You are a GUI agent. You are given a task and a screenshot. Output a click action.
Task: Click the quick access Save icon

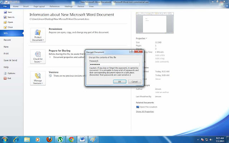6,2
